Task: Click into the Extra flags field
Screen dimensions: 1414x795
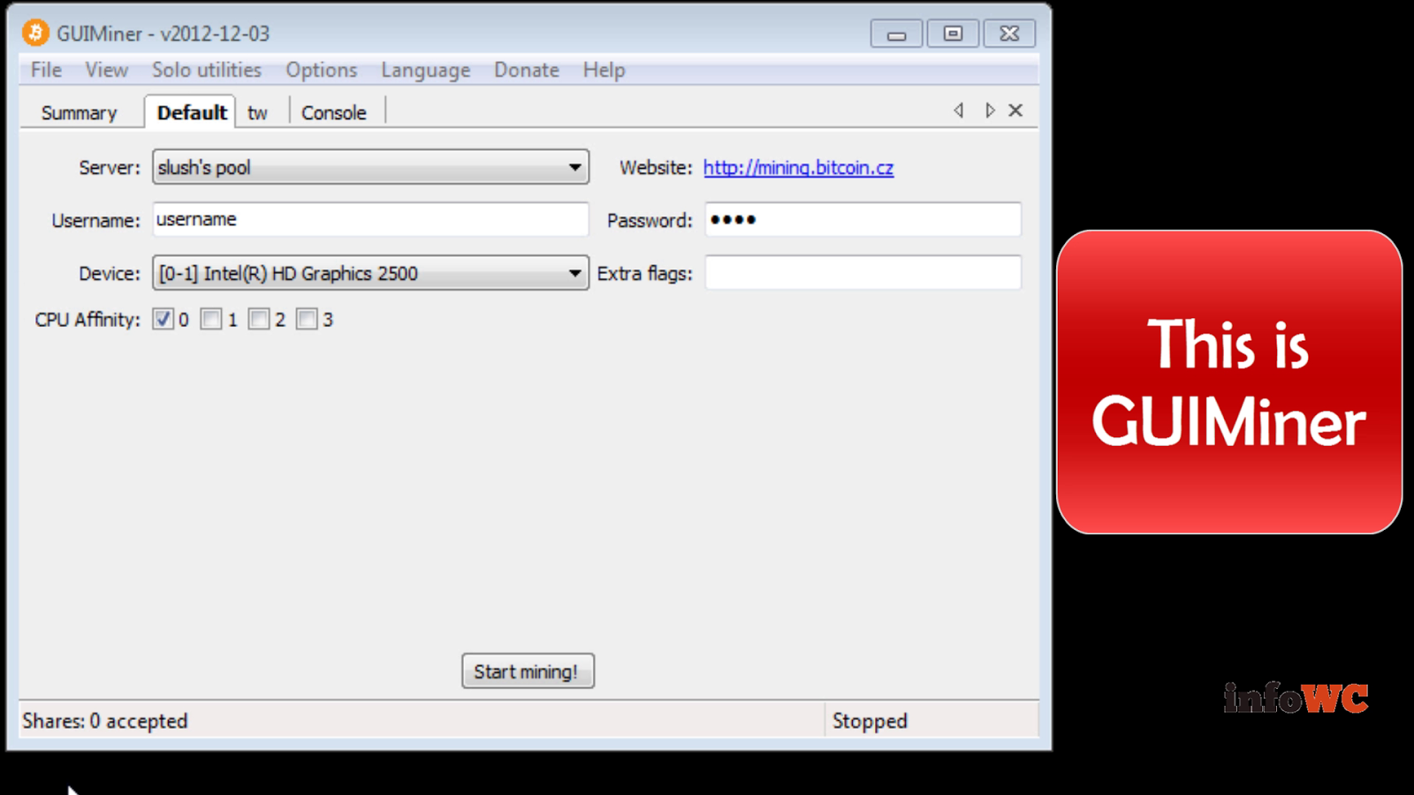Action: coord(863,272)
